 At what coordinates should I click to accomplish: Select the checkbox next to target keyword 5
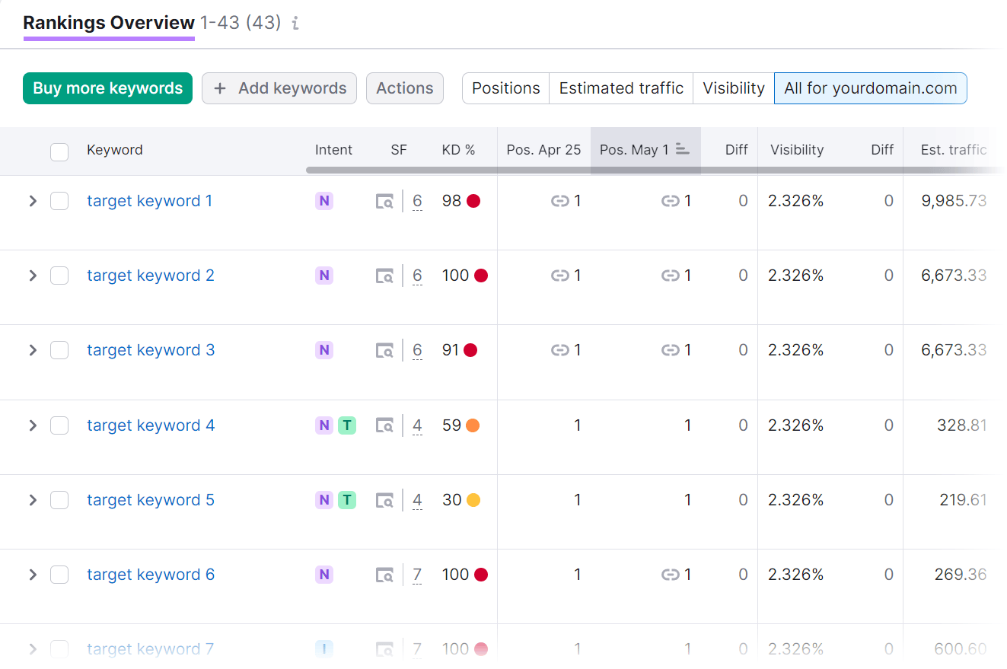[59, 500]
